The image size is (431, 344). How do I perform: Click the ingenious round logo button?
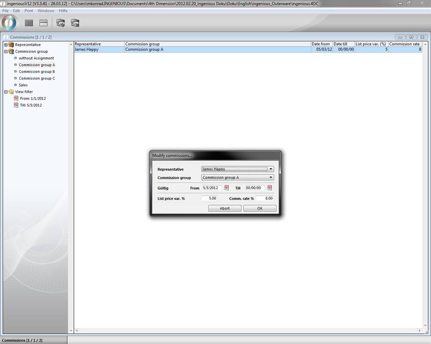[9, 23]
